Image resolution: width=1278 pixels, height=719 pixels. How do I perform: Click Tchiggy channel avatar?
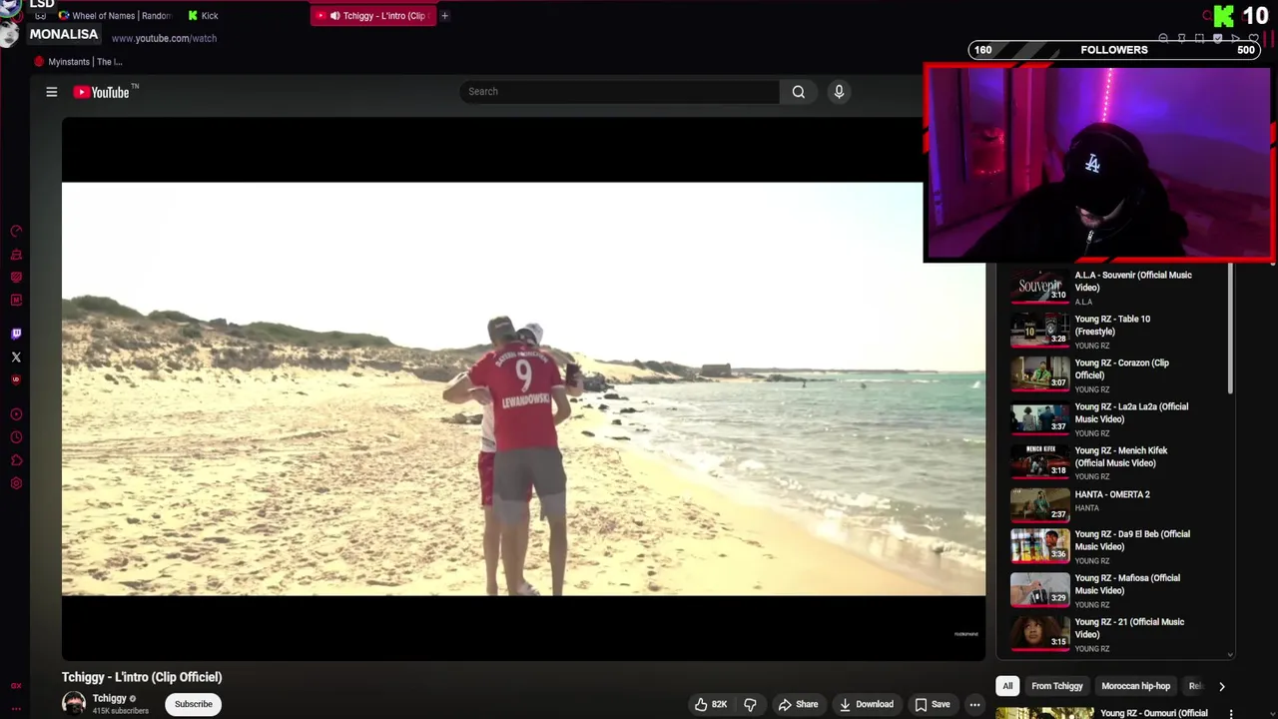pyautogui.click(x=74, y=704)
